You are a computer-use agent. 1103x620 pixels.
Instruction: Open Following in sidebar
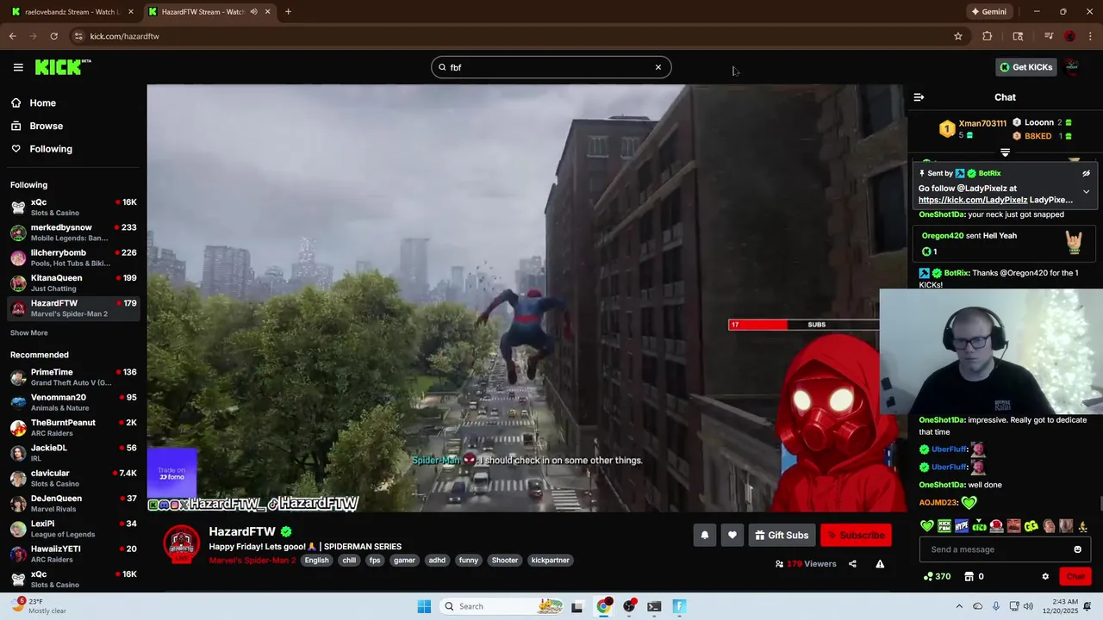point(51,149)
